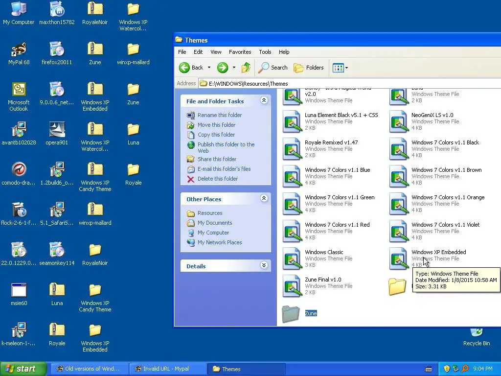Open the File menu
Screen dimensions: 501x376
182,52
